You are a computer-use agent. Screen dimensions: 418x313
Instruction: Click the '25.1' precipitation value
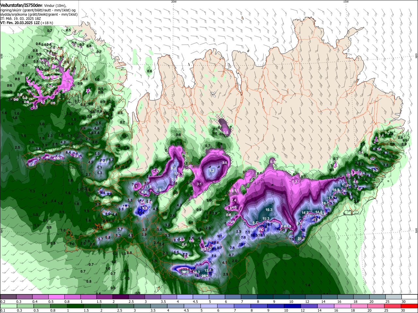(x=205, y=276)
